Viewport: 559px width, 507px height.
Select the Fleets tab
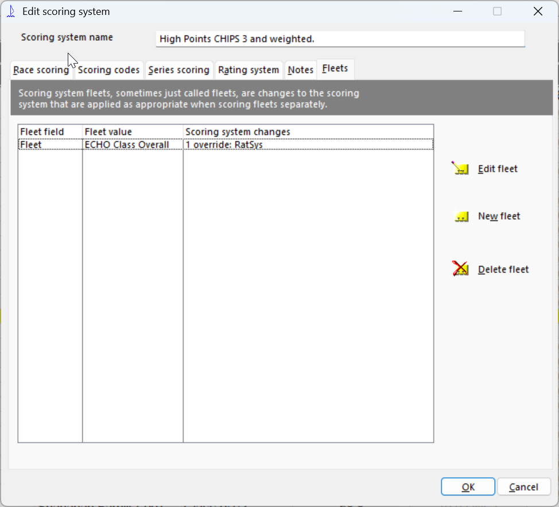335,69
